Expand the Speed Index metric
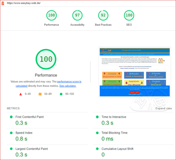This screenshot has height=160, width=176. point(47,136)
